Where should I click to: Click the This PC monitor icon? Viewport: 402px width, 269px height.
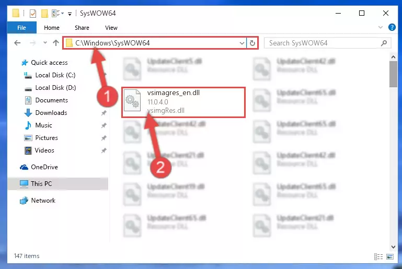coord(24,184)
